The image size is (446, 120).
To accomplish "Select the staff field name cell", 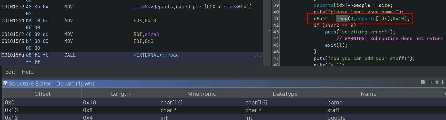I will [333, 110].
